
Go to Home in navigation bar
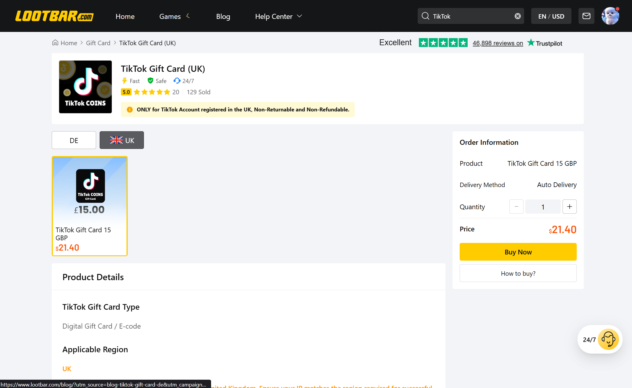click(125, 16)
